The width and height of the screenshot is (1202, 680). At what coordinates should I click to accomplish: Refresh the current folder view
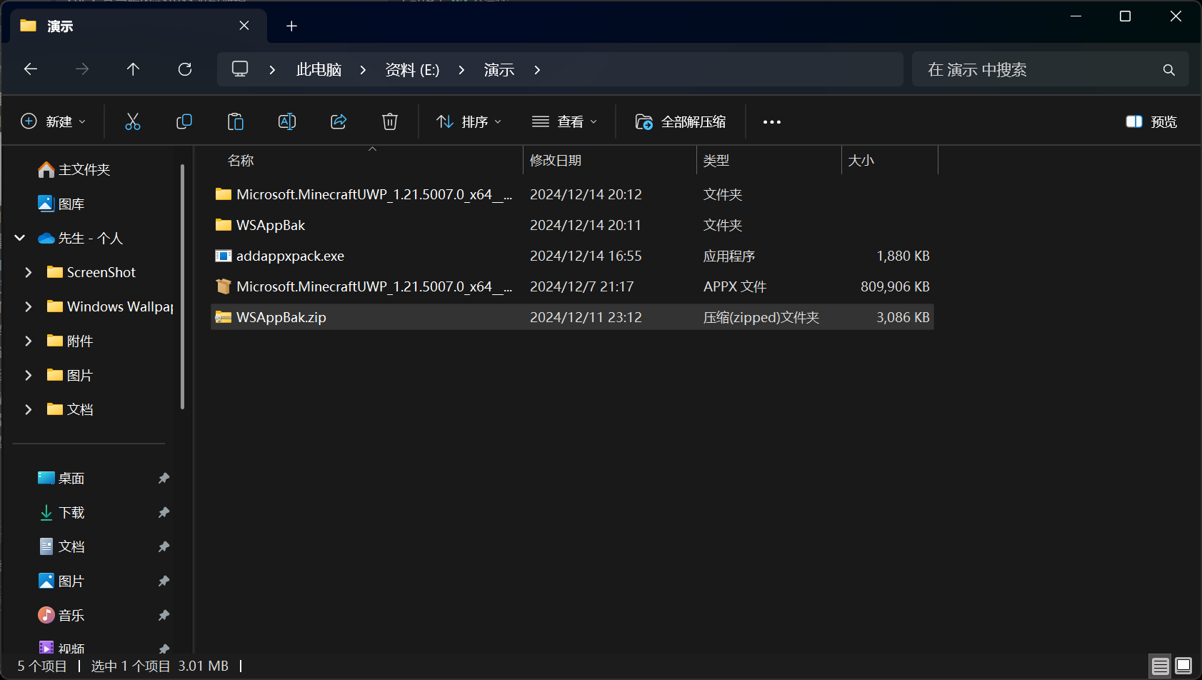click(185, 69)
